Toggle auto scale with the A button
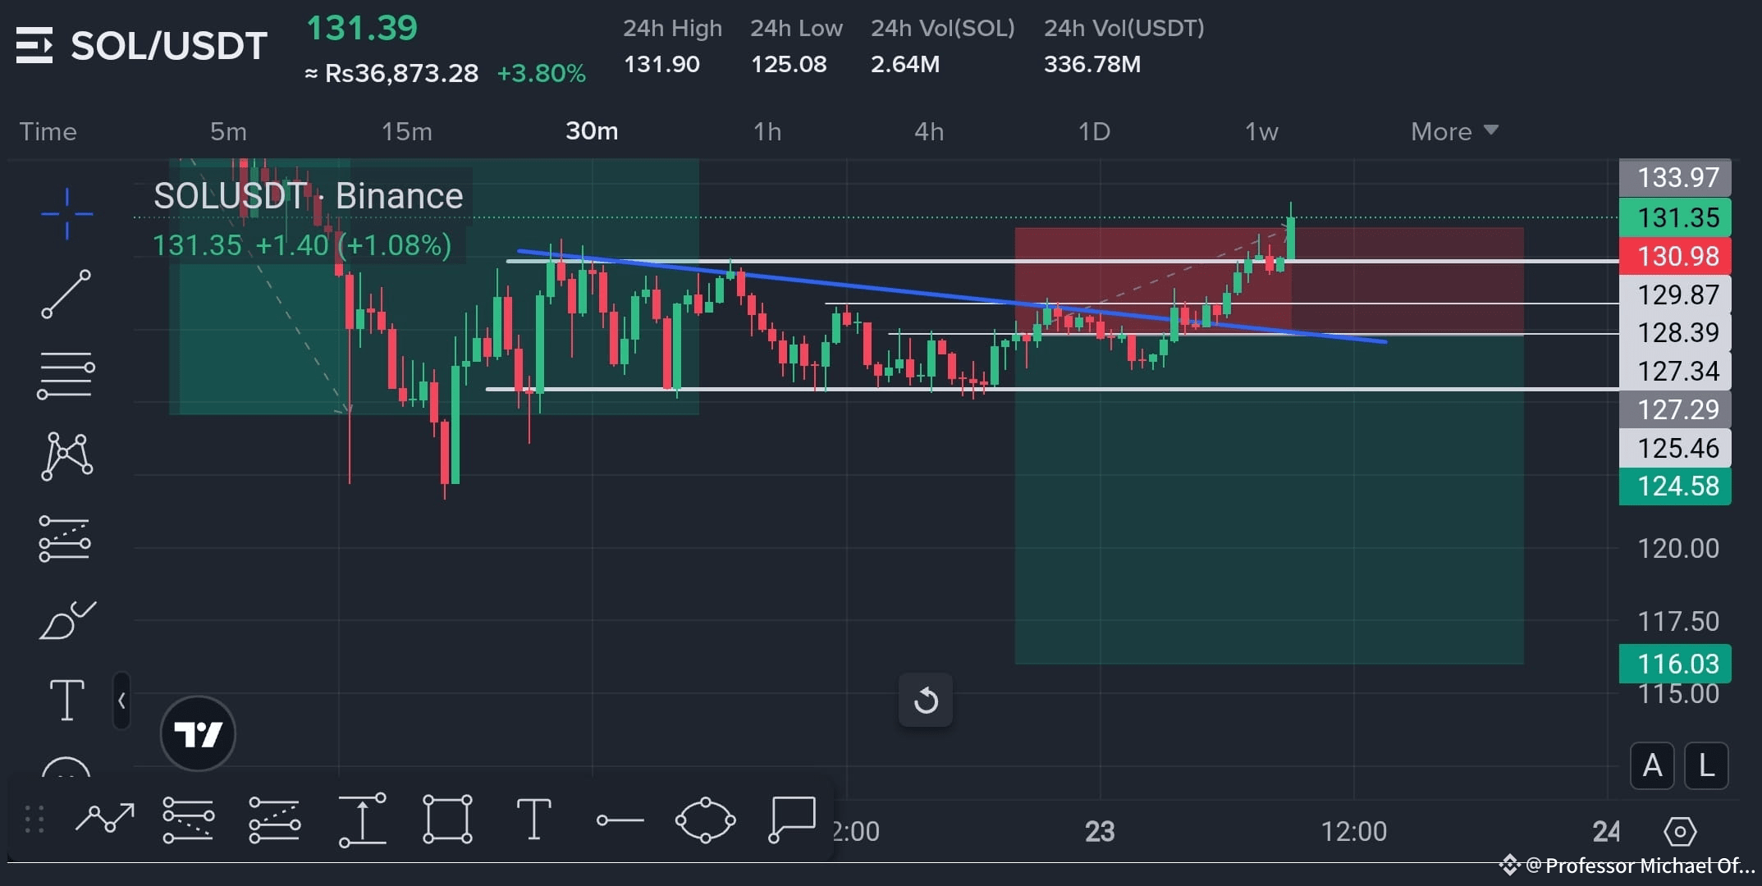 click(x=1652, y=766)
